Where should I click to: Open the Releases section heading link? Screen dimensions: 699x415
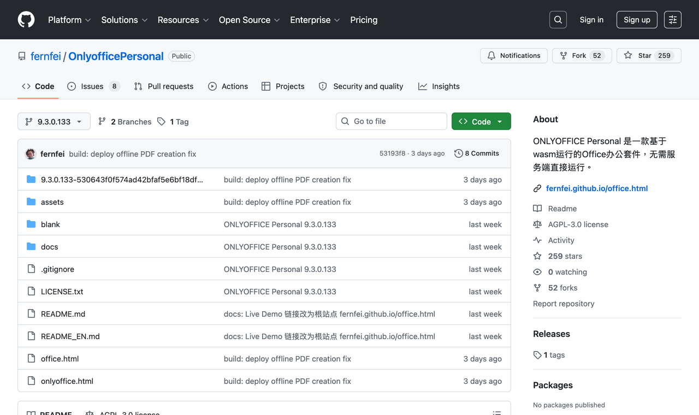552,334
